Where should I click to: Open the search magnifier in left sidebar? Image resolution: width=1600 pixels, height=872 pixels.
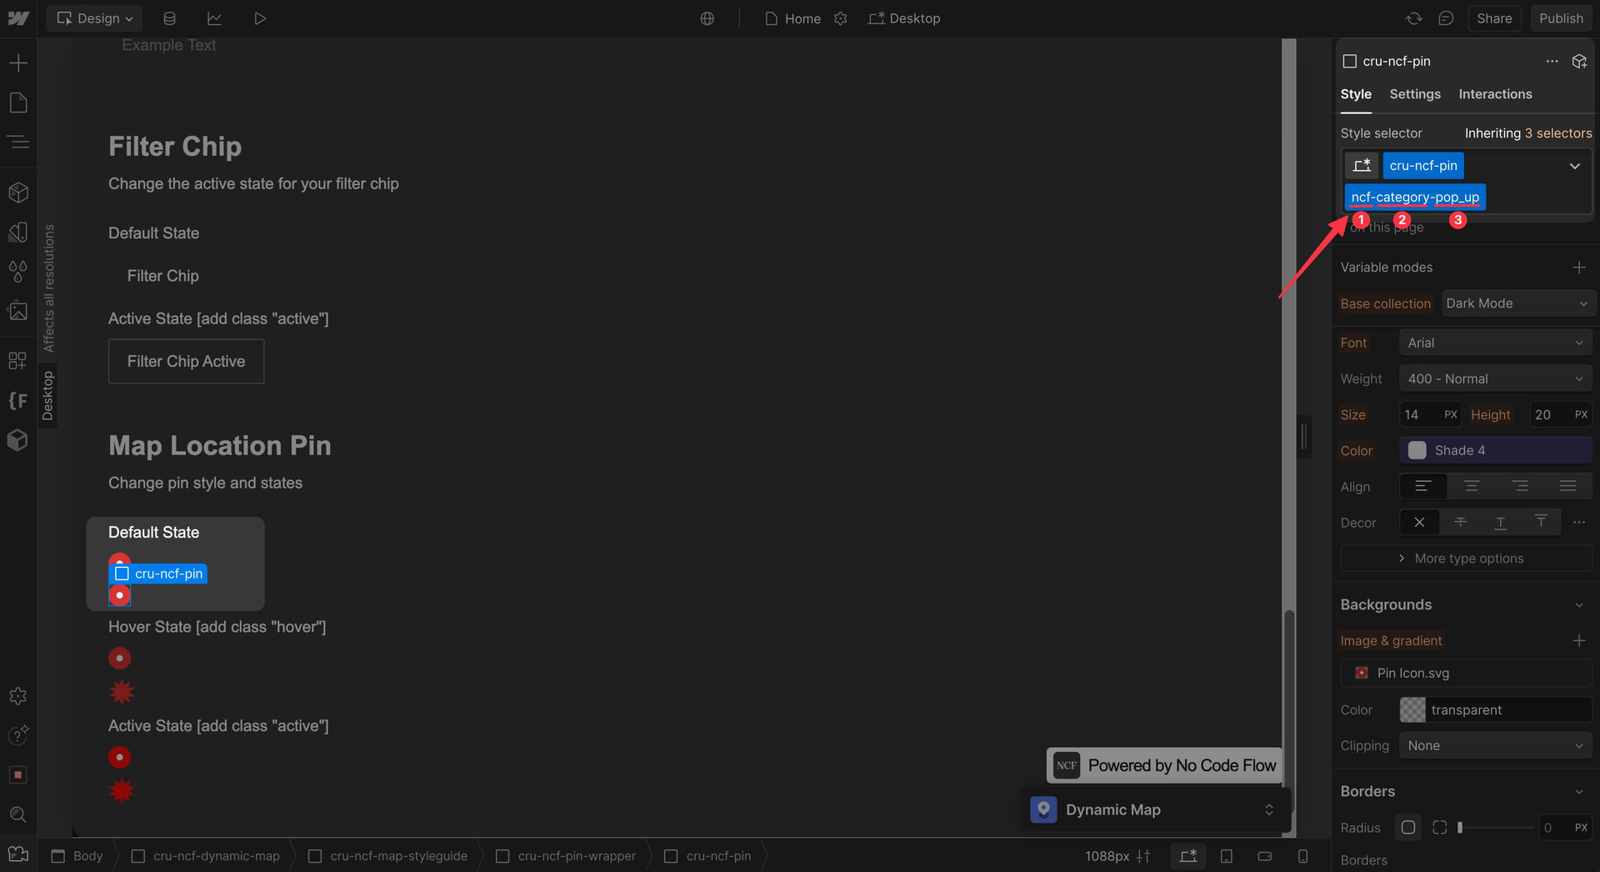tap(18, 814)
